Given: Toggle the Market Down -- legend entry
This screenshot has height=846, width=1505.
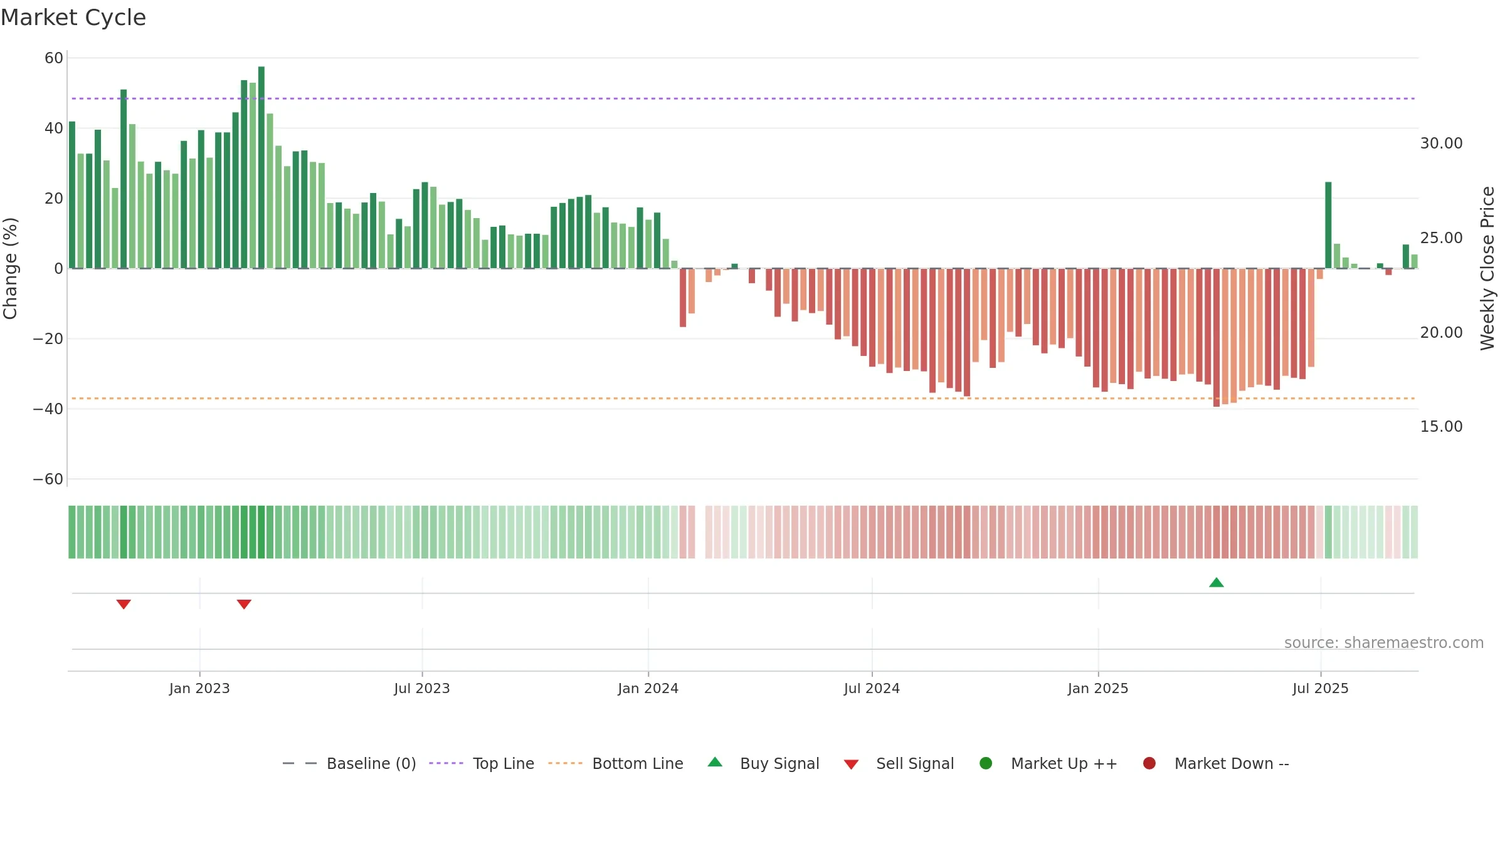Looking at the screenshot, I should 1216,763.
